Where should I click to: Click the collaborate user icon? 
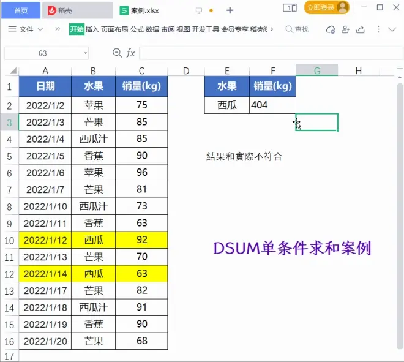pos(346,29)
